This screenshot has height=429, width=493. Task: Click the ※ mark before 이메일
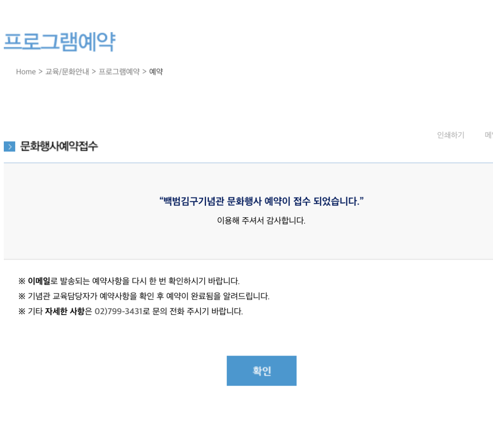[22, 281]
